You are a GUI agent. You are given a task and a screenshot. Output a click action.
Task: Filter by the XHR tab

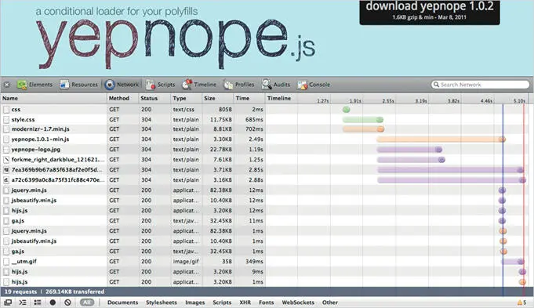pyautogui.click(x=245, y=303)
